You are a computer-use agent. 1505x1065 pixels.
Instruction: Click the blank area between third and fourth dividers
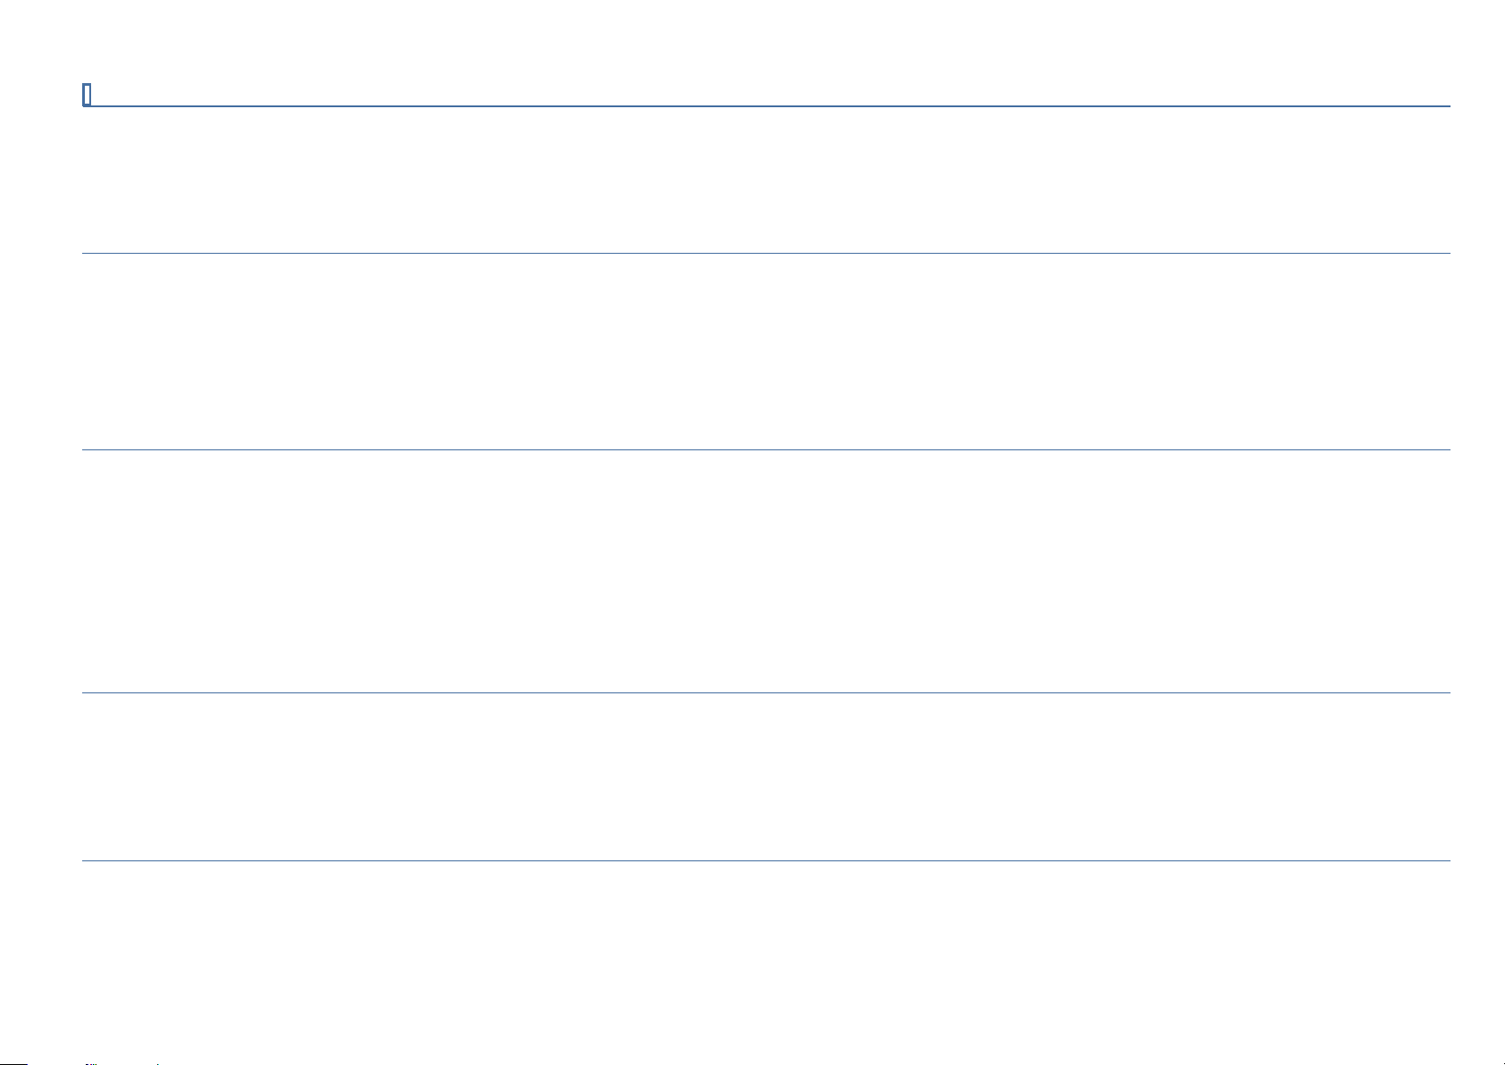click(x=765, y=776)
